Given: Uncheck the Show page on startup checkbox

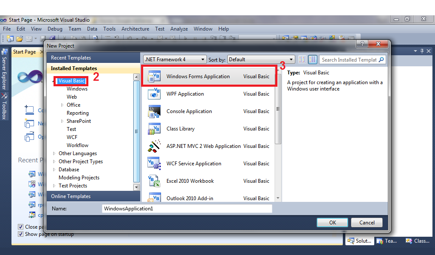Looking at the screenshot, I should (x=20, y=234).
